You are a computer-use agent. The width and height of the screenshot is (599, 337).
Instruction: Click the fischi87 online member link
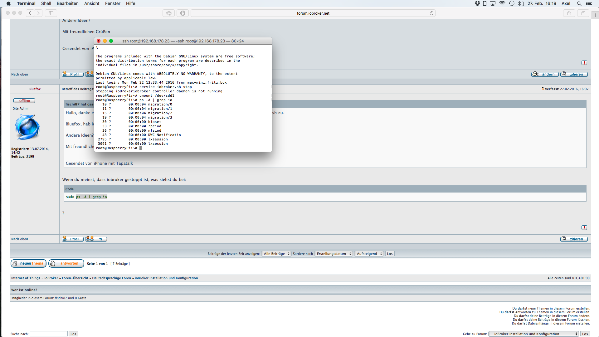[61, 298]
